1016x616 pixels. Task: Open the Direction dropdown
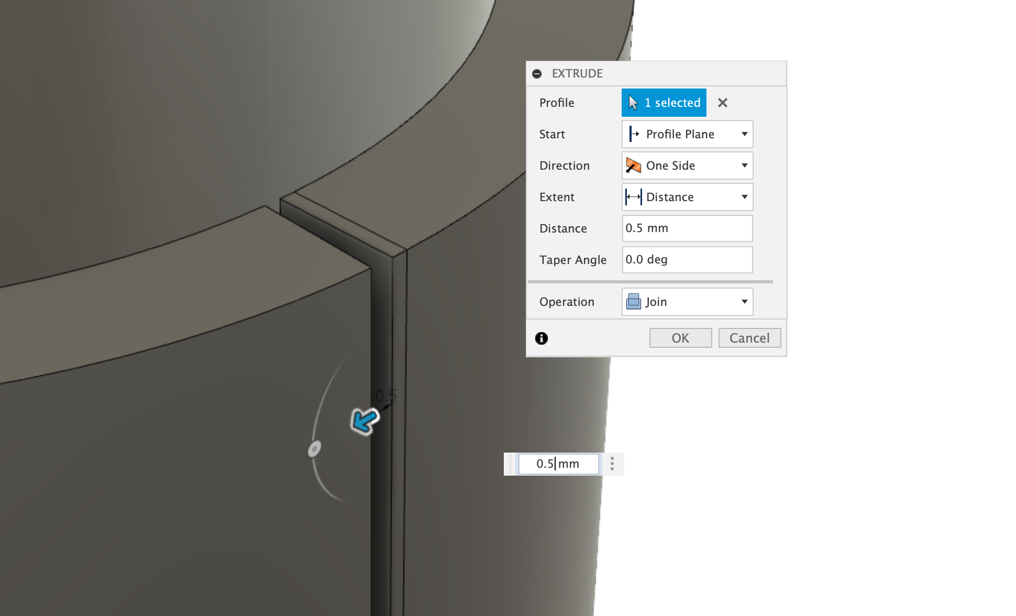[x=745, y=166]
